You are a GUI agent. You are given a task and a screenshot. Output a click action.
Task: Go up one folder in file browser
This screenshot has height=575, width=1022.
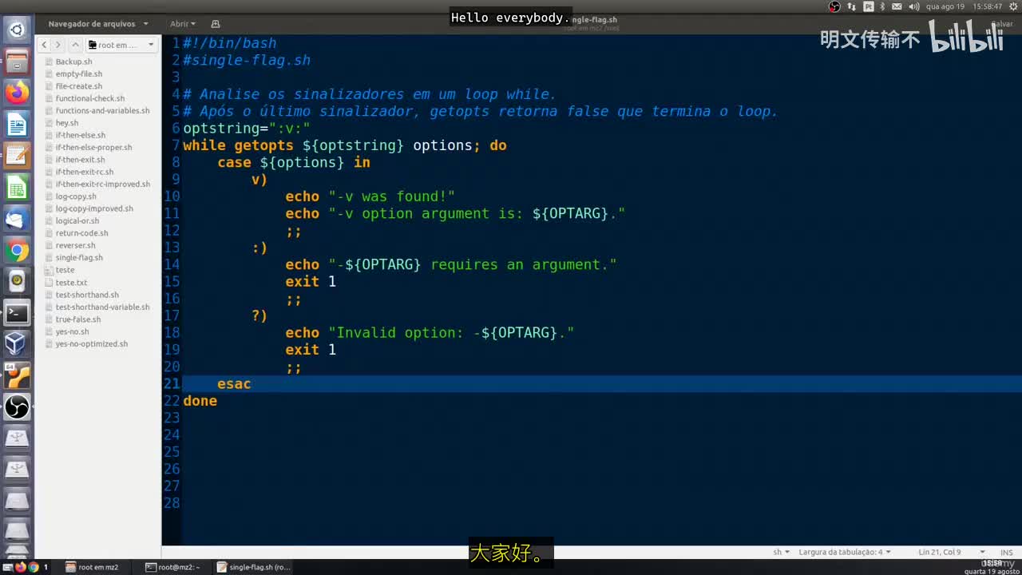75,45
